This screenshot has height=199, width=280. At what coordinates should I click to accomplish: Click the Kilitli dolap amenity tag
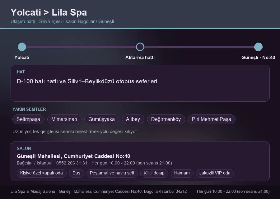(x=154, y=173)
